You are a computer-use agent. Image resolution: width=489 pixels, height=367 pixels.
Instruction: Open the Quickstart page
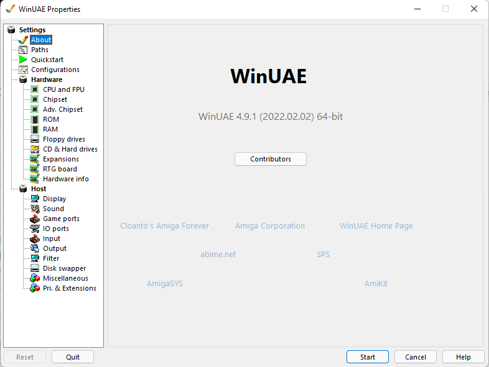coord(47,60)
